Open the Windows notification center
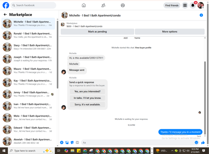209x154 pixels. 204,151
